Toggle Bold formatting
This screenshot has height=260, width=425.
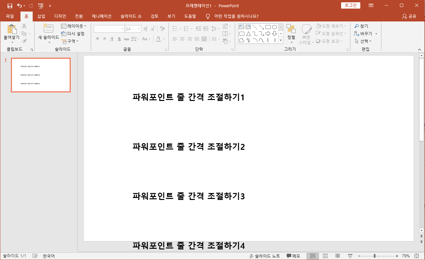(97, 39)
